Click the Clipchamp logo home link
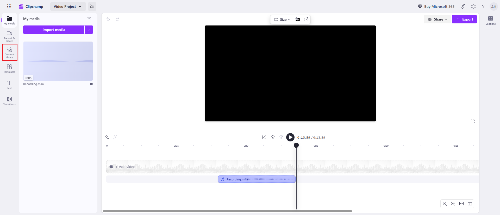This screenshot has height=215, width=500. point(31,6)
